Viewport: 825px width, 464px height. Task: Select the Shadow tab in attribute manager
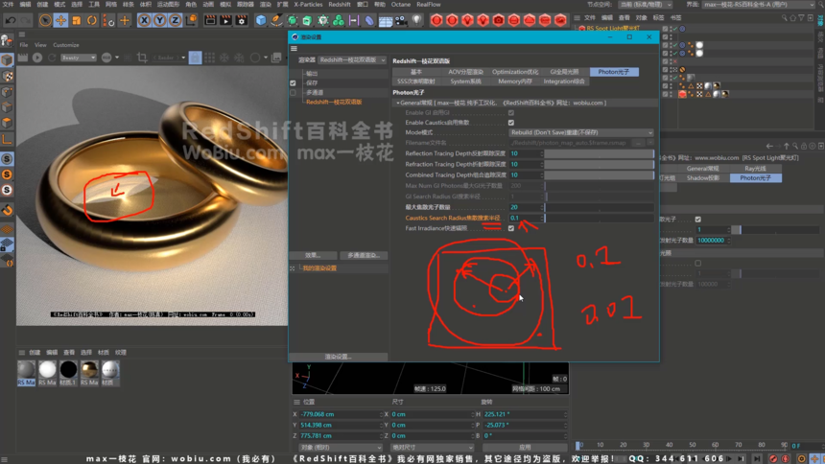703,177
